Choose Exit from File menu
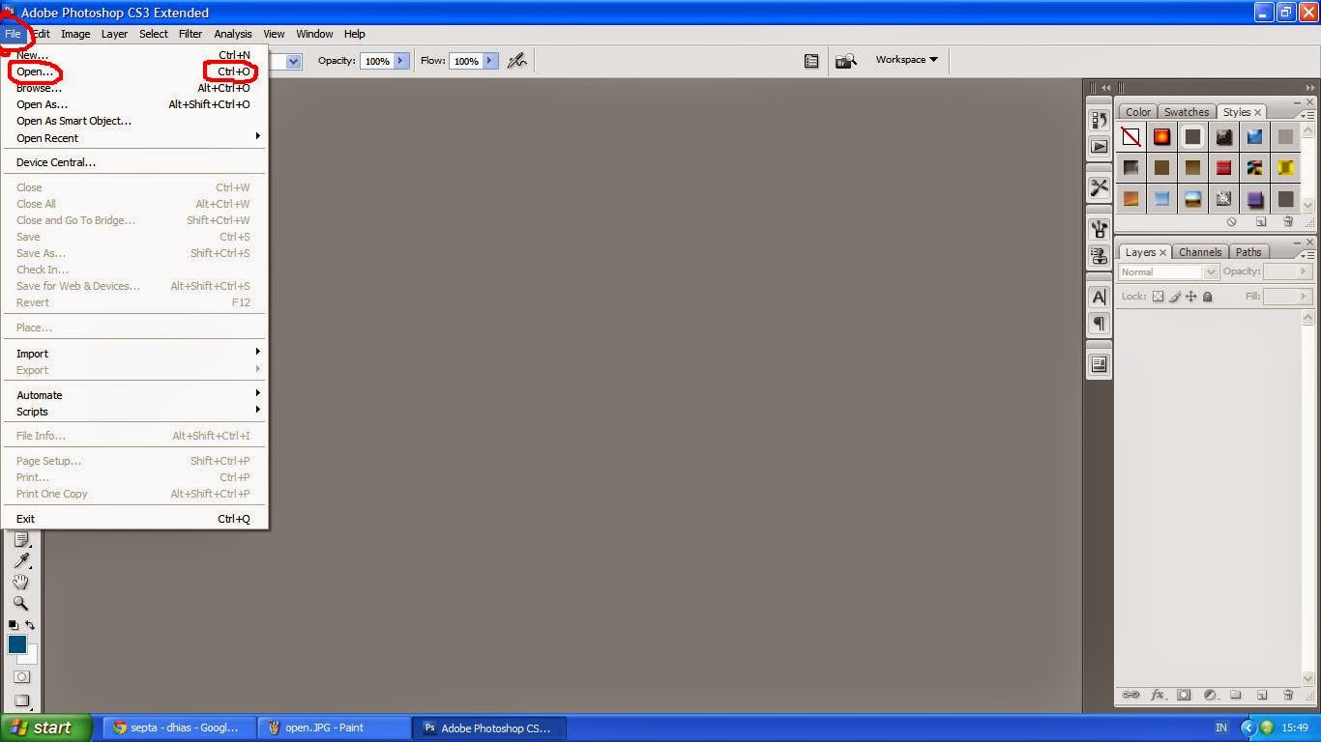Viewport: 1321px width, 742px height. [x=134, y=519]
